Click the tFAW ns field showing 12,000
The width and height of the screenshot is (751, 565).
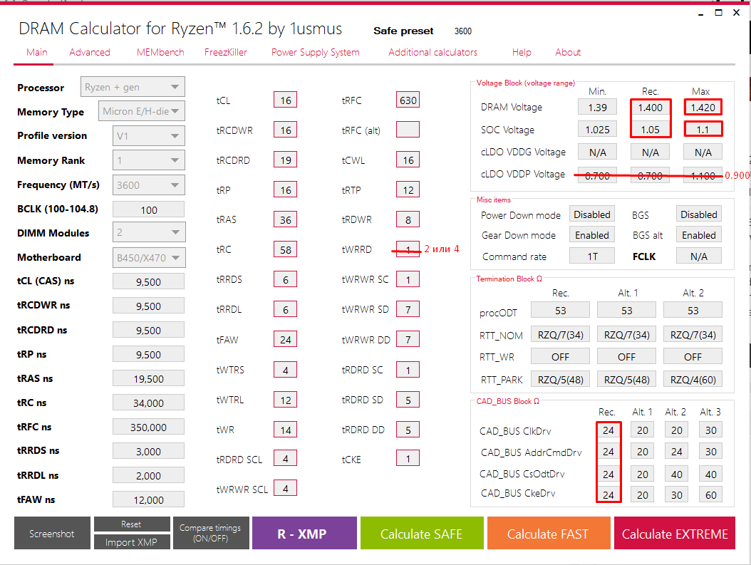click(148, 499)
